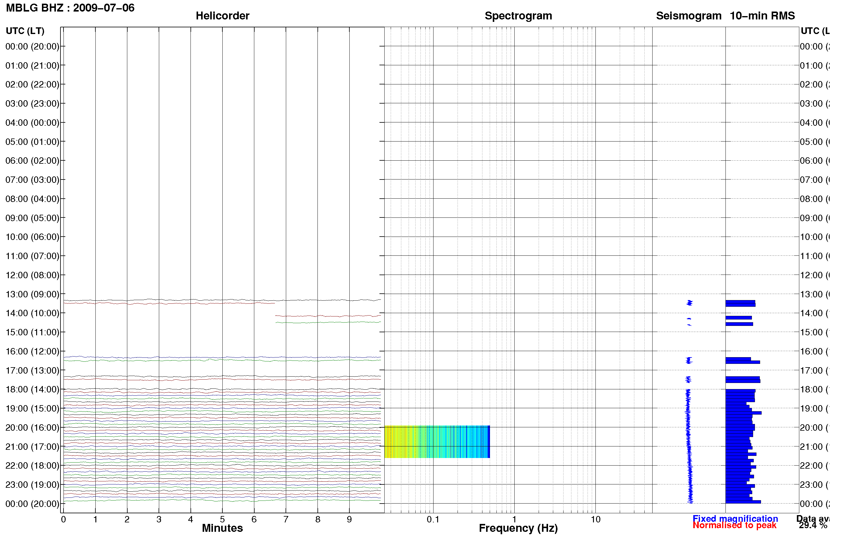Click the left '22:00 (18:00)' time label
The width and height of the screenshot is (864, 540).
click(32, 466)
